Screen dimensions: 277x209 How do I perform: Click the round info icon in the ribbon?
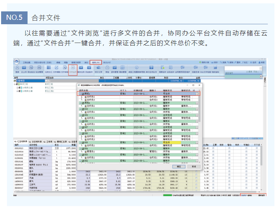[x=137, y=68]
